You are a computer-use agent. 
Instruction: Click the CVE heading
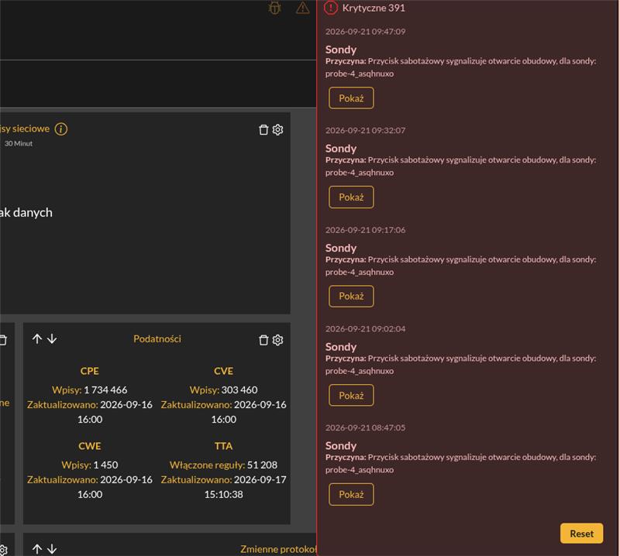point(223,371)
